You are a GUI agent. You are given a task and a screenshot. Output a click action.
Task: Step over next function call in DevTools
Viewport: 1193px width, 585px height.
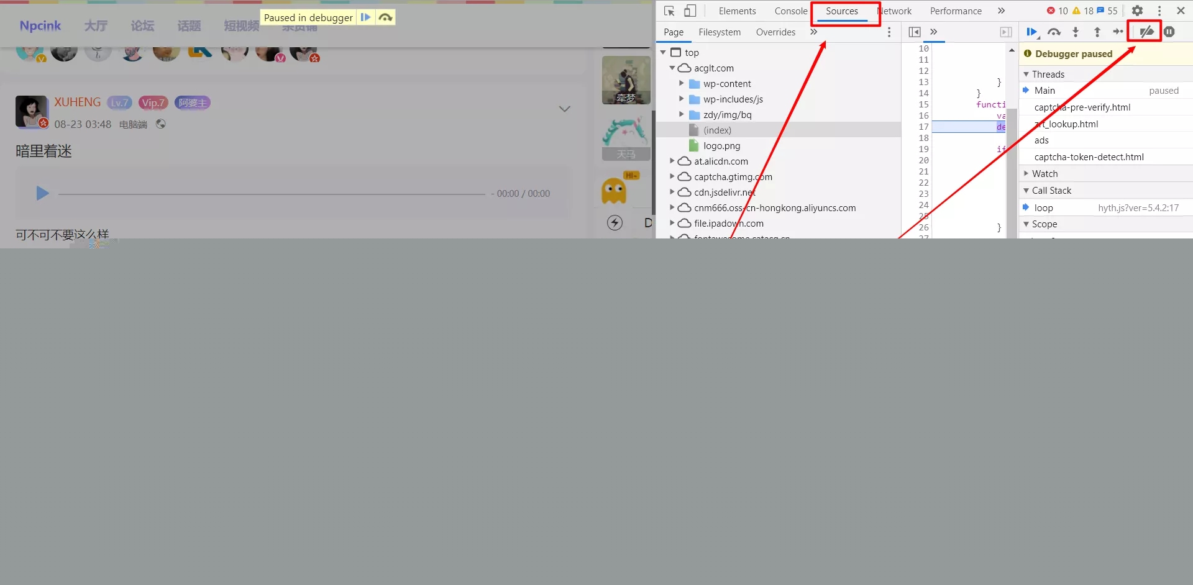[x=1054, y=32]
